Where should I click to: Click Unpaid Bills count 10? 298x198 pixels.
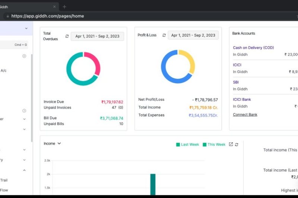coord(121,124)
